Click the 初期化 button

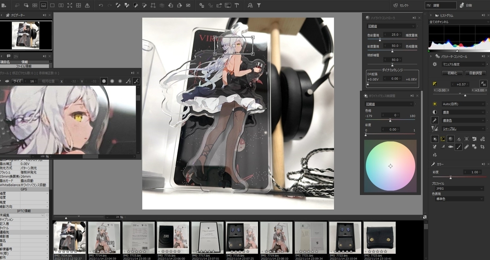tap(452, 73)
